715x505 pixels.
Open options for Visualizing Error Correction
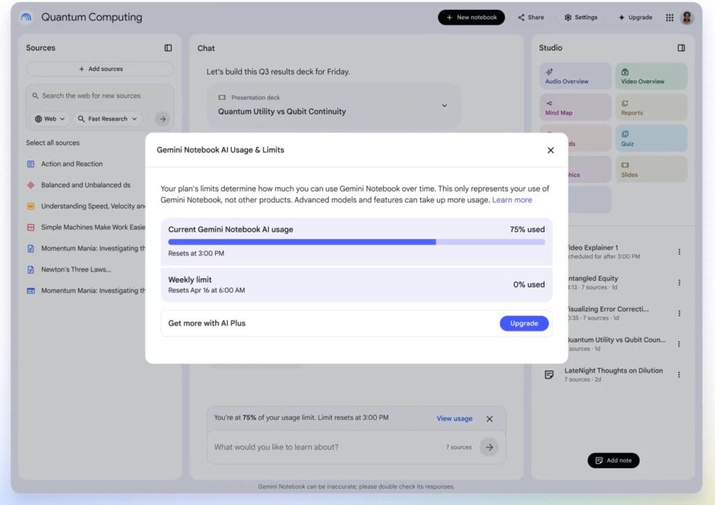[679, 313]
